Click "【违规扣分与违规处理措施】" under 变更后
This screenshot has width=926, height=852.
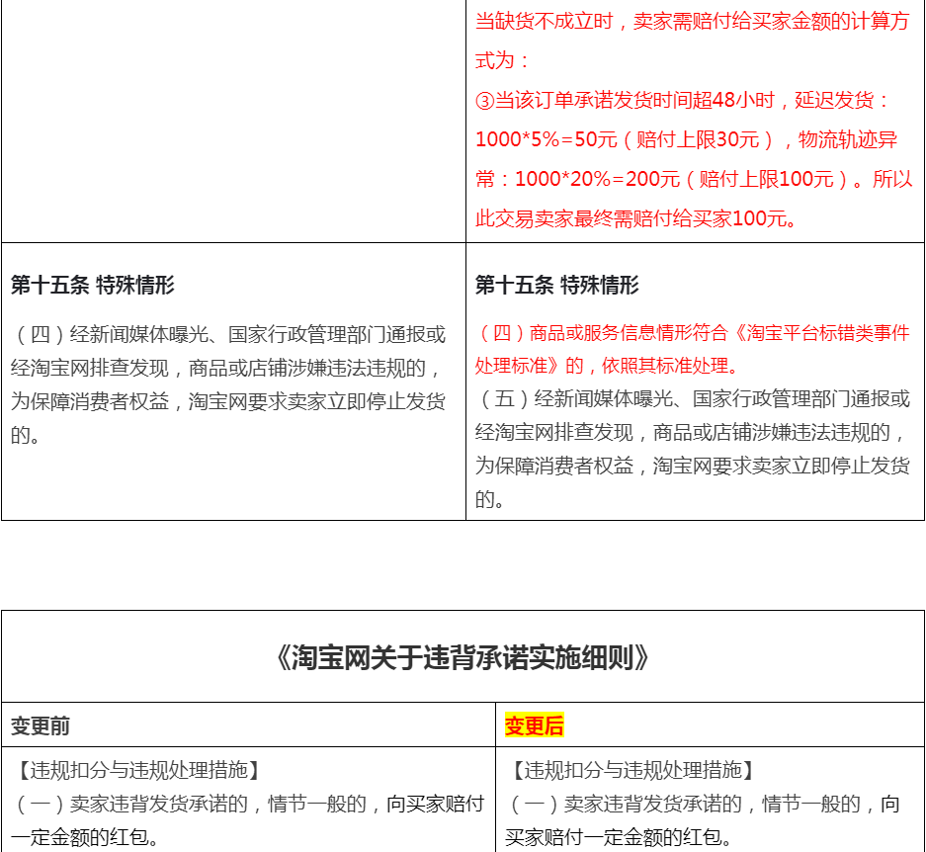pyautogui.click(x=633, y=771)
